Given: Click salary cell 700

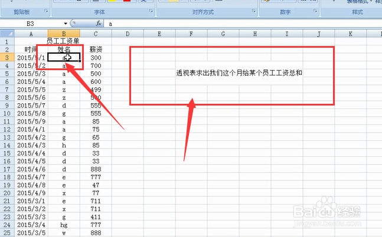Looking at the screenshot, I should [x=96, y=65].
